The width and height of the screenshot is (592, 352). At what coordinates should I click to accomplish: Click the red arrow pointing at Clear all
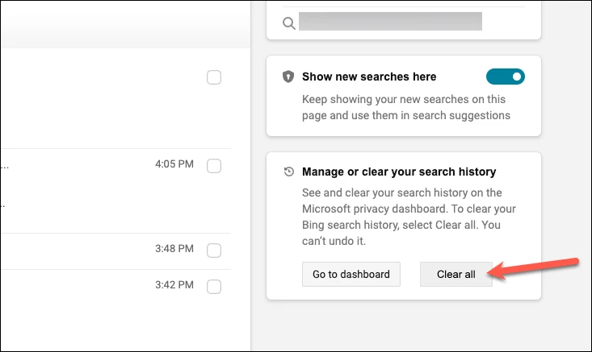[533, 268]
